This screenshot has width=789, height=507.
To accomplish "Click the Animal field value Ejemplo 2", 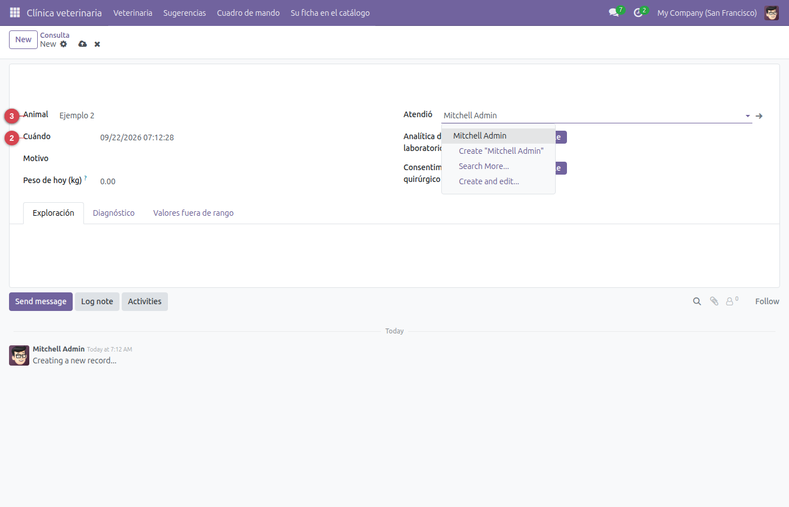I will point(77,115).
